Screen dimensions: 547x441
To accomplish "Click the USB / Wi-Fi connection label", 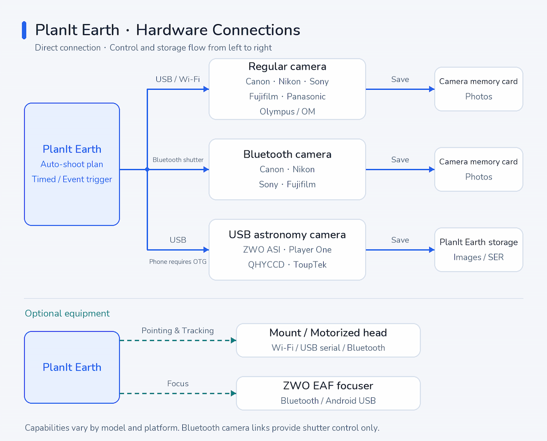I will tap(178, 79).
